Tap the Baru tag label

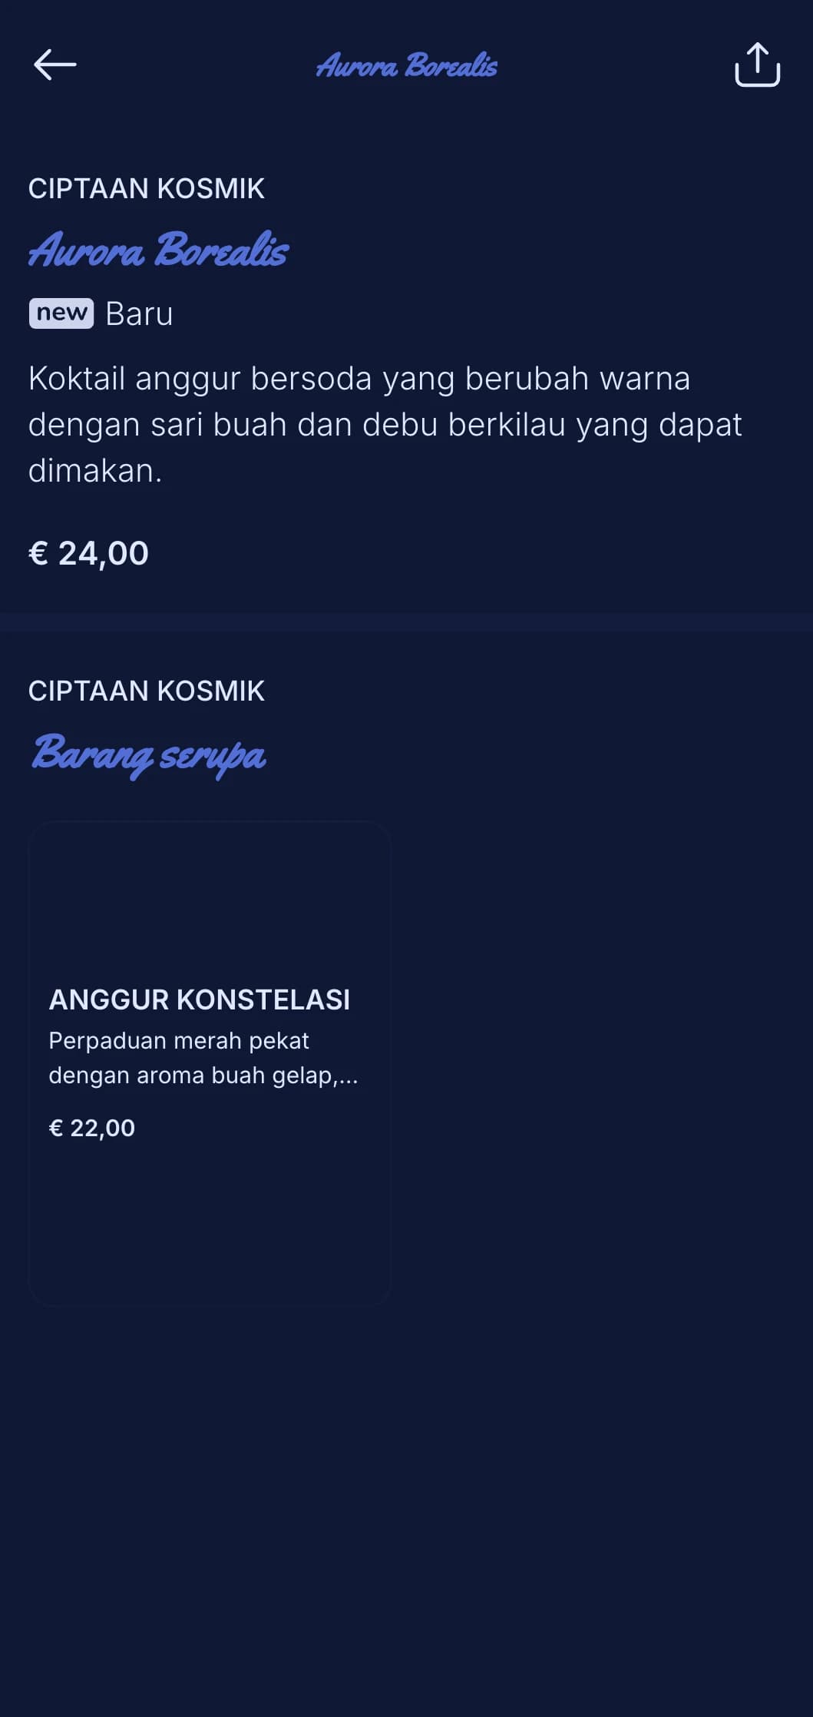[139, 313]
